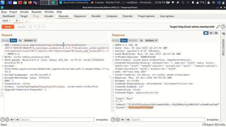The height and width of the screenshot is (127, 226).
Task: Switch to the Comparer tab
Action: pos(112,16)
